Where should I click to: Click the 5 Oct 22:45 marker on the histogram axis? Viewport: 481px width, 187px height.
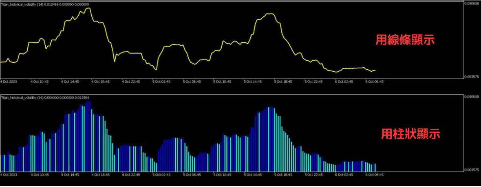pos(314,175)
